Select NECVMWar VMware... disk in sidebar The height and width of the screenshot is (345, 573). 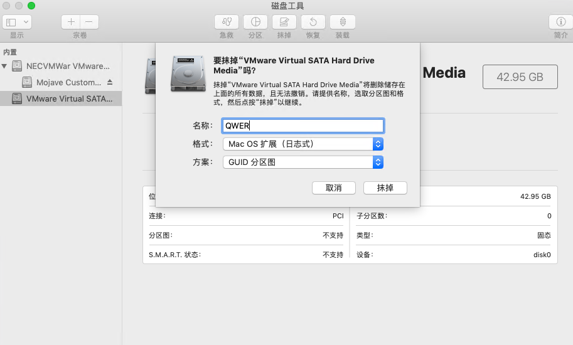click(68, 66)
